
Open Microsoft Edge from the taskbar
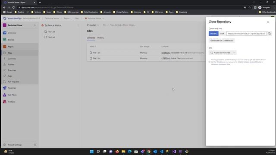coord(130,152)
